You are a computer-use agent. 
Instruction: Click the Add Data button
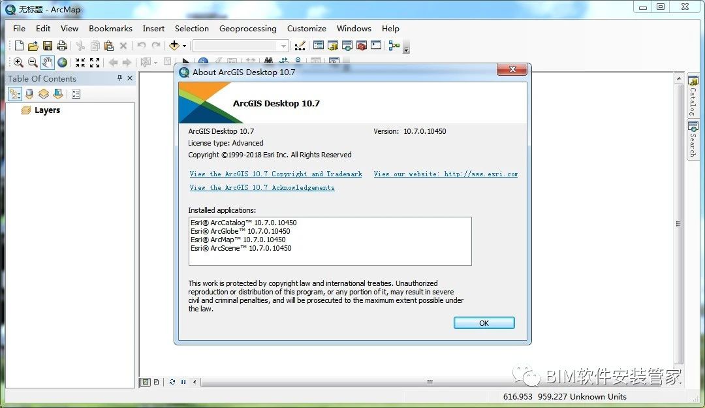174,46
